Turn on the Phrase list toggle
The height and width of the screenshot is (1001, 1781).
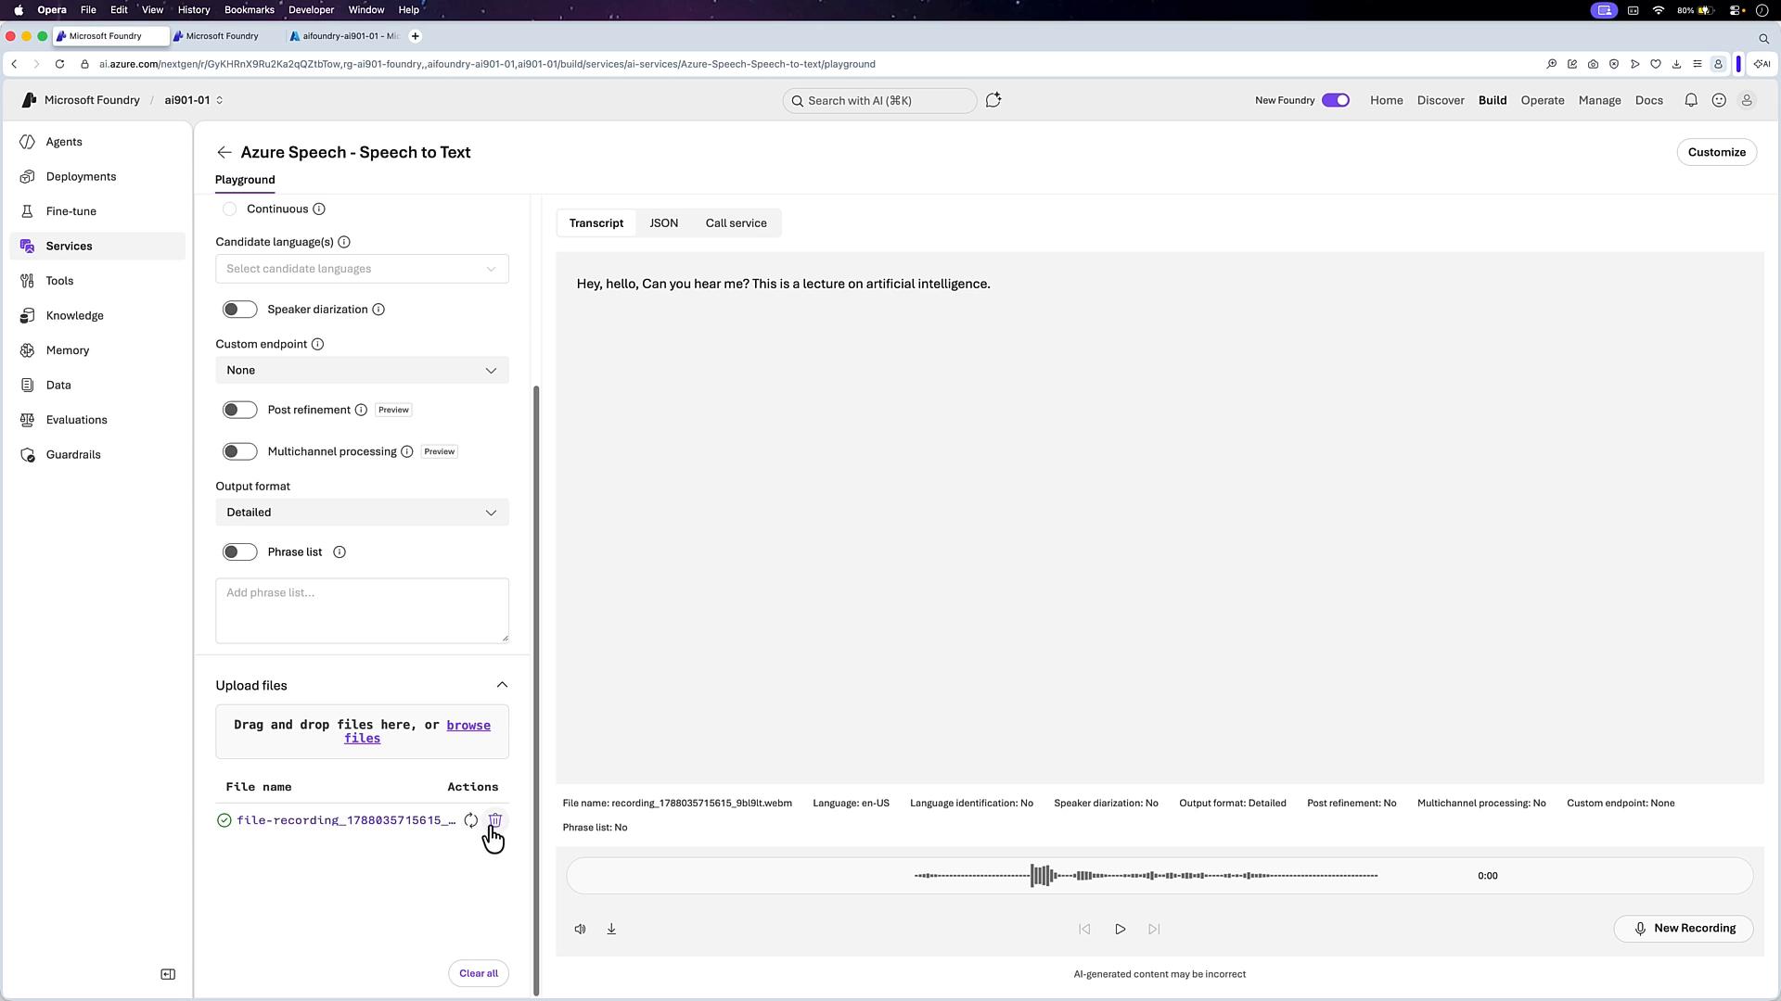(x=239, y=552)
